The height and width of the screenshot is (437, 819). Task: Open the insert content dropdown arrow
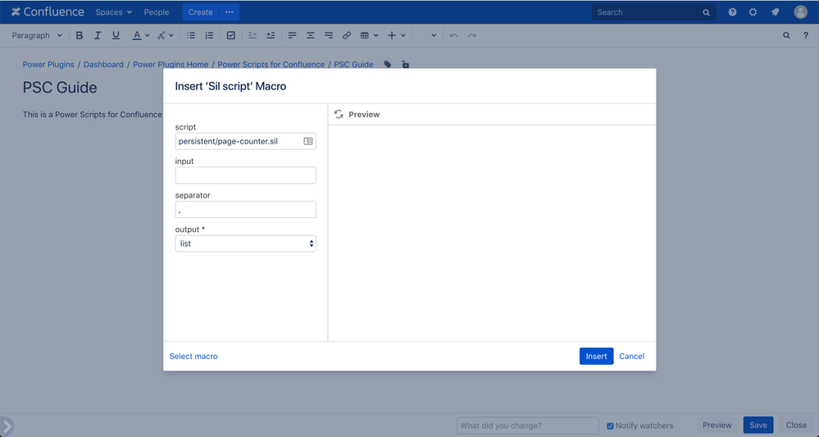click(403, 35)
